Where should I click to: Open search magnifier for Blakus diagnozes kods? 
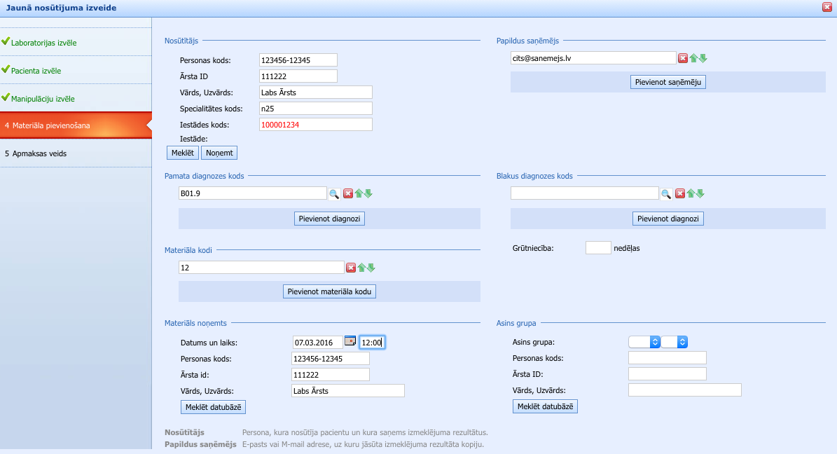[666, 193]
